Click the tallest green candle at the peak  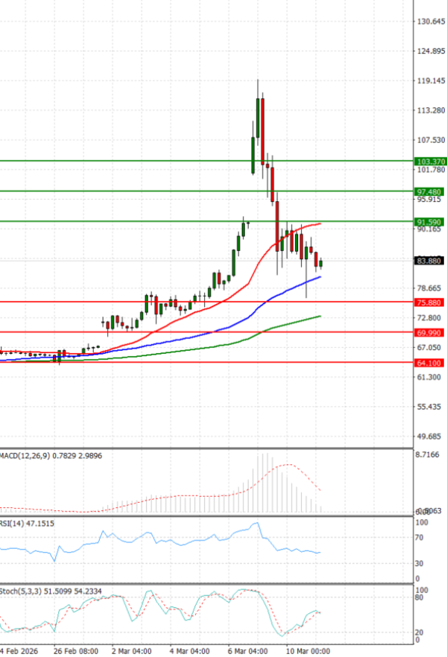coord(259,118)
